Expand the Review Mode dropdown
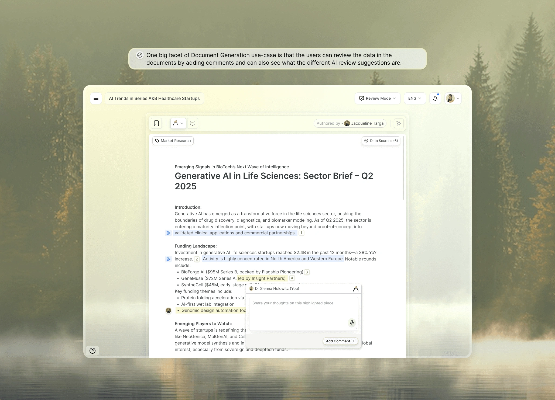The image size is (555, 400). (377, 98)
